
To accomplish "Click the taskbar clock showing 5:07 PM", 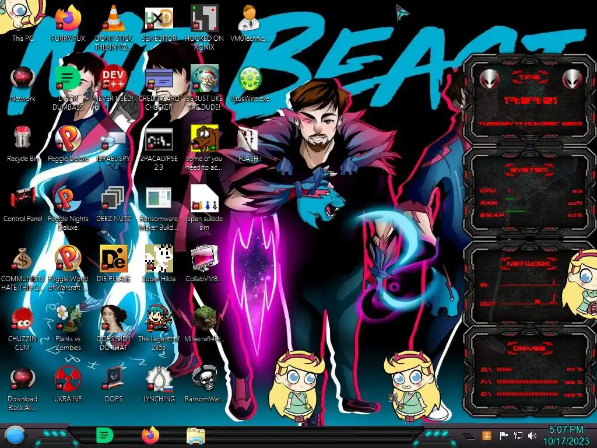I will tap(566, 436).
